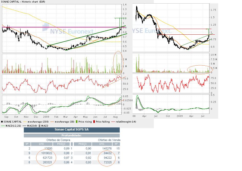The width and height of the screenshot is (242, 171).
Task: Click the sell quantity cell 72325
Action: click(108, 162)
